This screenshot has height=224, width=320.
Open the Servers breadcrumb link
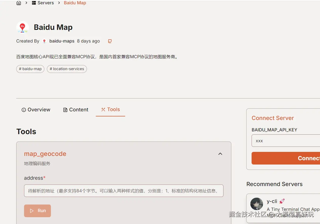coord(43,3)
